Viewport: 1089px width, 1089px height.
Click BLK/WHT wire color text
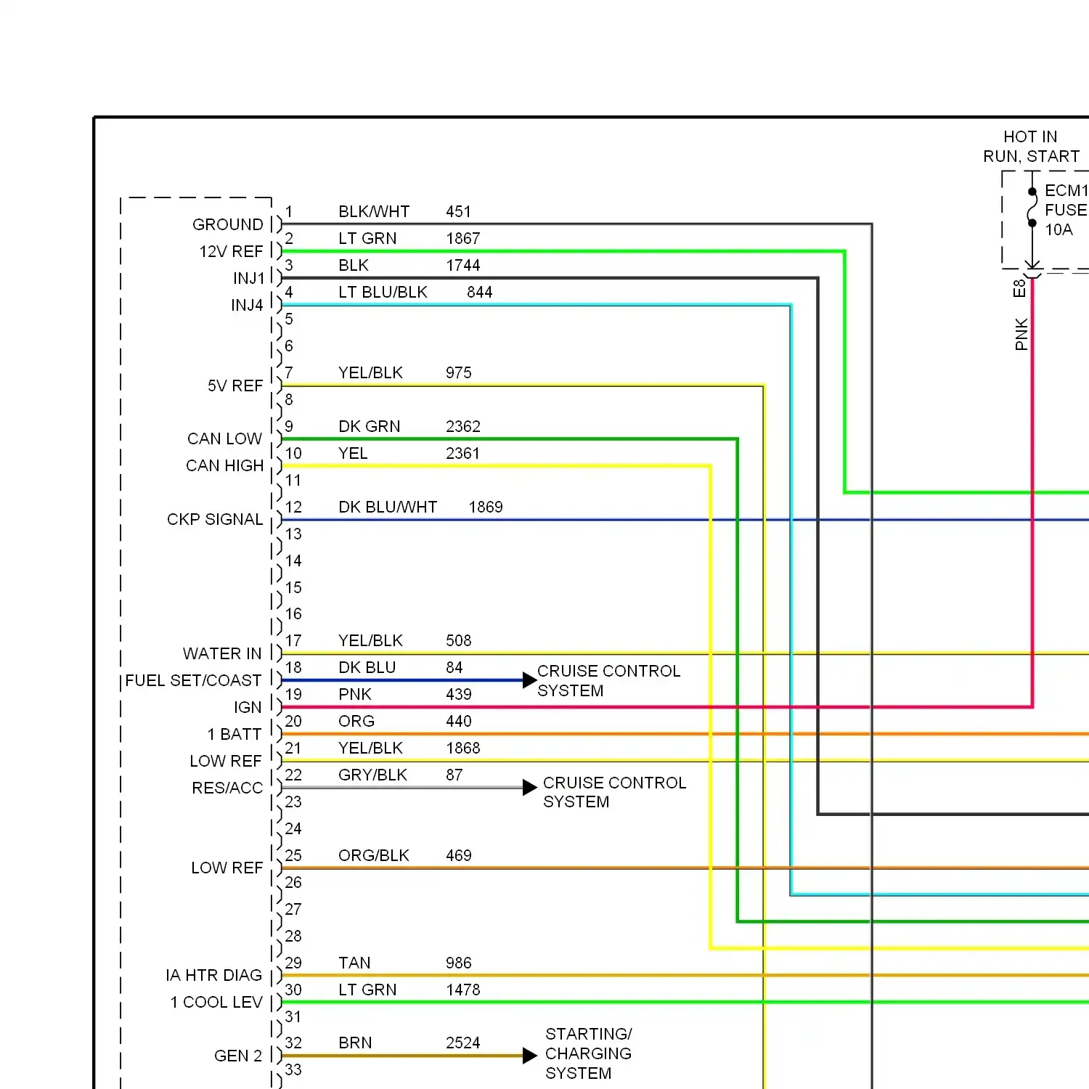coord(374,212)
